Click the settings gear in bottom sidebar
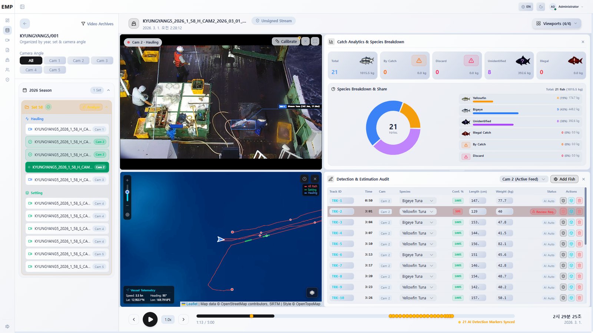 (7, 326)
